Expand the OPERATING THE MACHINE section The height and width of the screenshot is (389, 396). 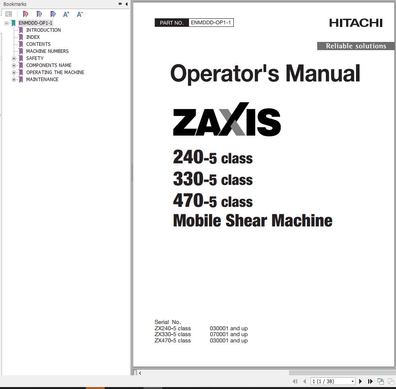pos(14,72)
